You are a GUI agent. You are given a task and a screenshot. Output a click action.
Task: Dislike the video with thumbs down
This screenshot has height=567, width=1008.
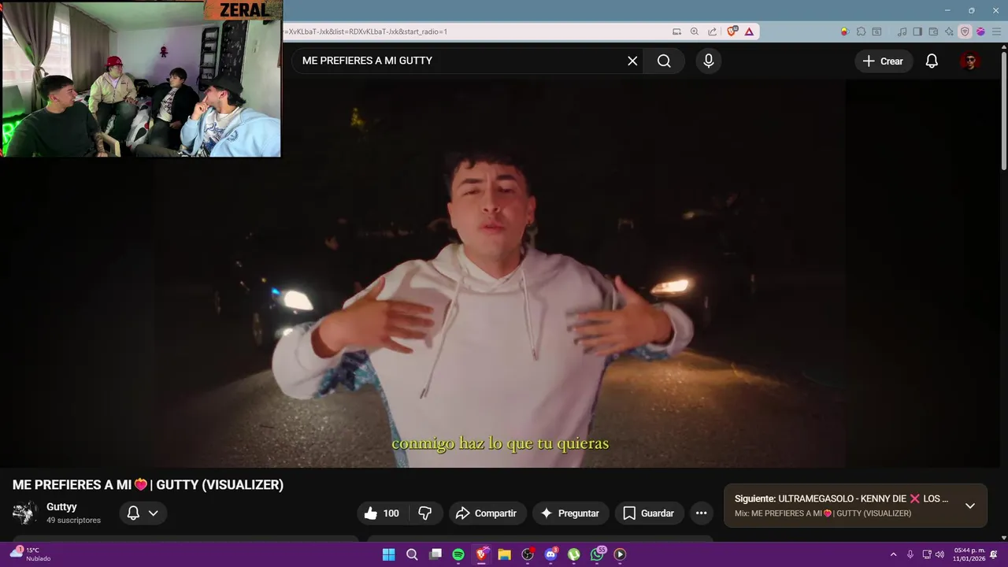coord(425,513)
